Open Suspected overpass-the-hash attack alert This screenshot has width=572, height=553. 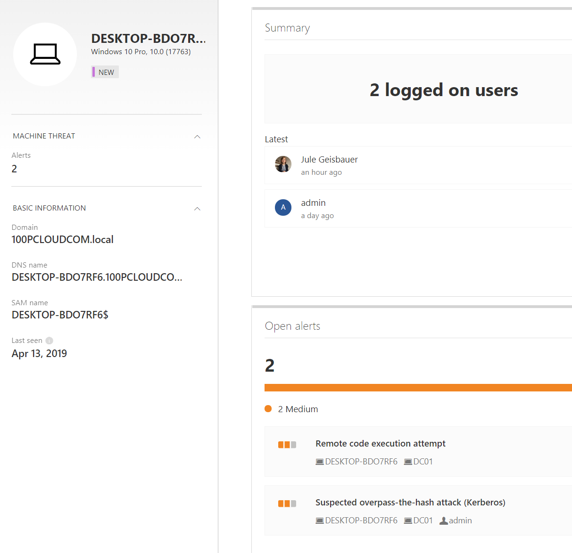coord(410,503)
